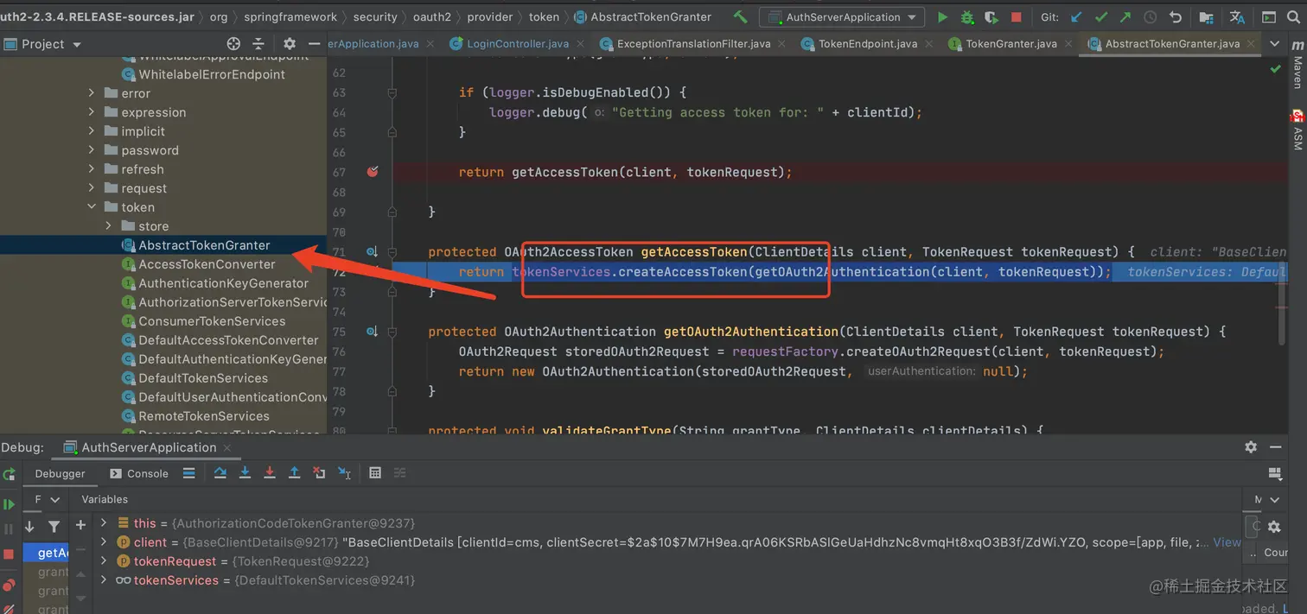The height and width of the screenshot is (614, 1307).
Task: Open Debug panel settings gear
Action: (1251, 446)
